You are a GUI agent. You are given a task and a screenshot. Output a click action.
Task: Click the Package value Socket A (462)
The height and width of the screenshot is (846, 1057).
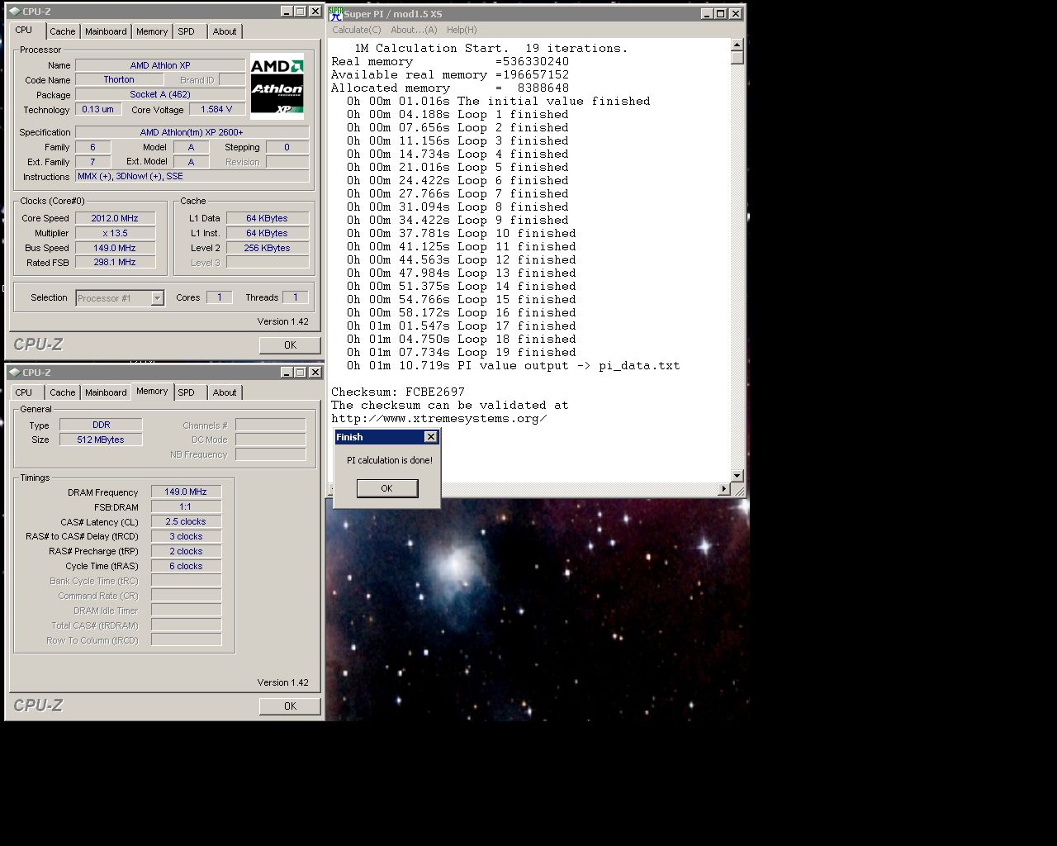(160, 95)
